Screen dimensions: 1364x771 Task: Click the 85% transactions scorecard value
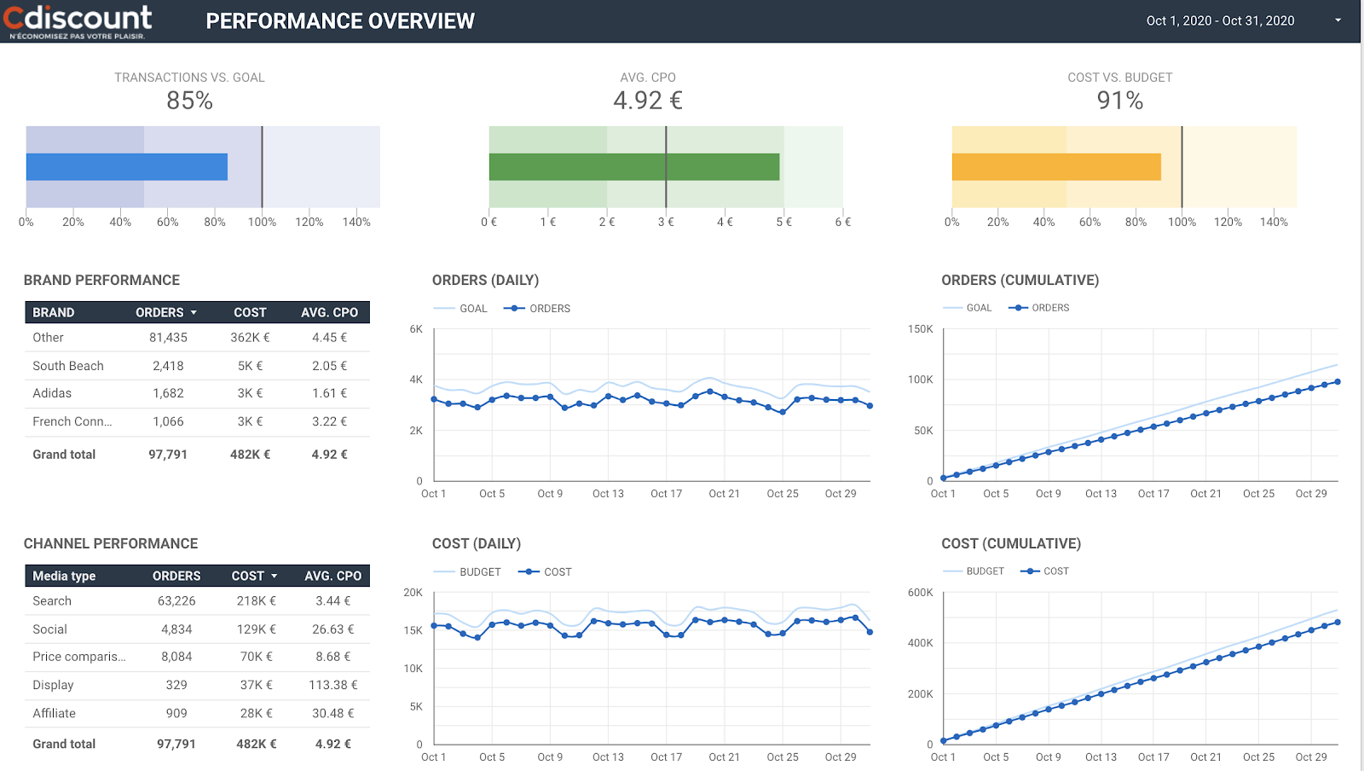[189, 101]
